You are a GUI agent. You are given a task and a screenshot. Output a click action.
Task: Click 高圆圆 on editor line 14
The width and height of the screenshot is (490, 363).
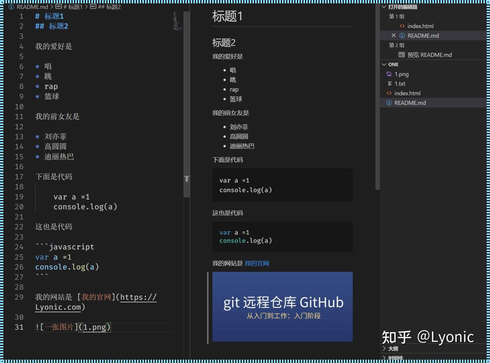coord(55,146)
